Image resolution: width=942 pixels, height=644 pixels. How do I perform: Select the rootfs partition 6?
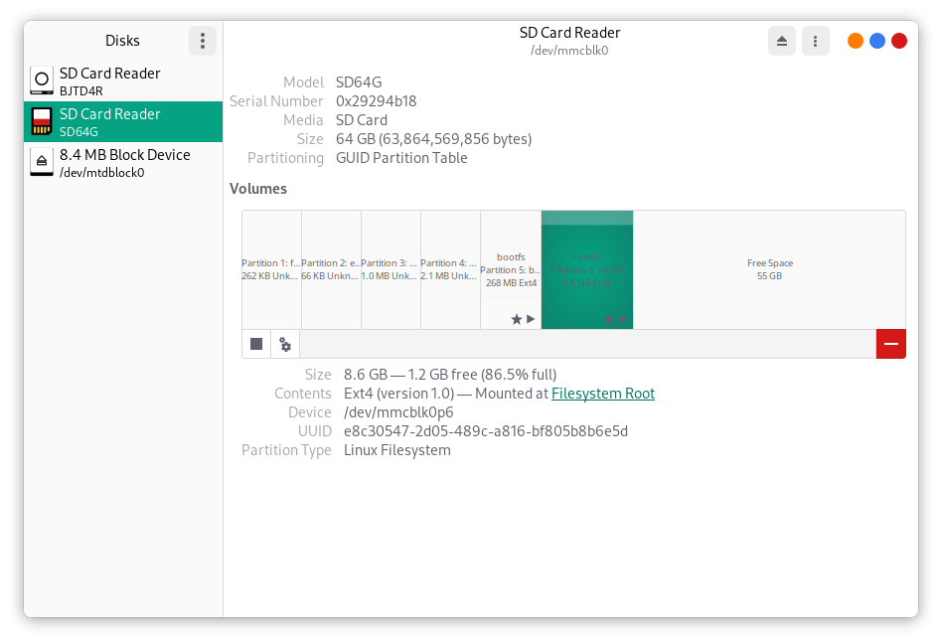(x=587, y=269)
